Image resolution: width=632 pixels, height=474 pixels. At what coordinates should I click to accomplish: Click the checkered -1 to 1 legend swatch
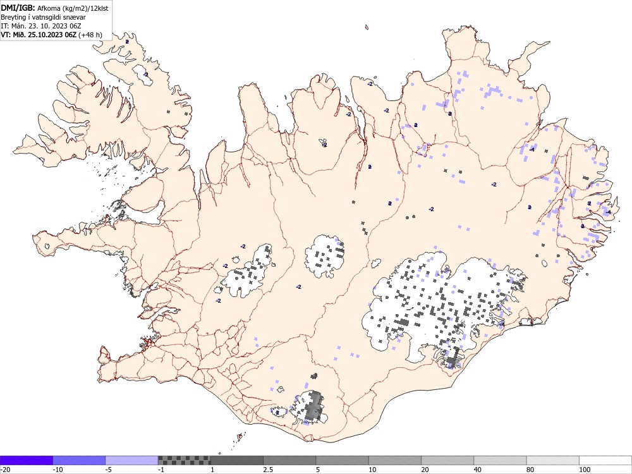click(x=184, y=460)
